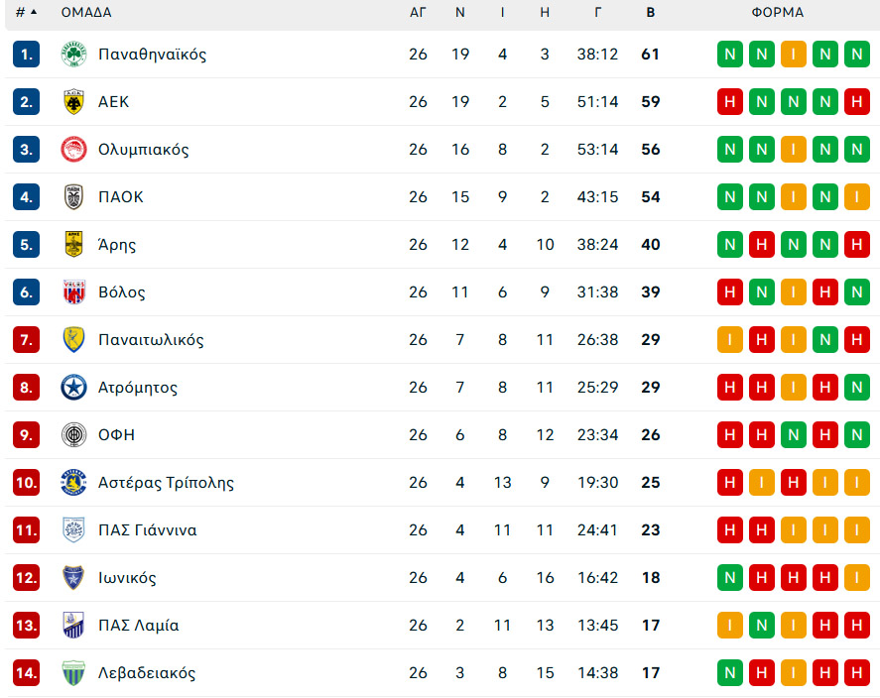Click ΑΕΚ's first red H form badge

pos(730,102)
